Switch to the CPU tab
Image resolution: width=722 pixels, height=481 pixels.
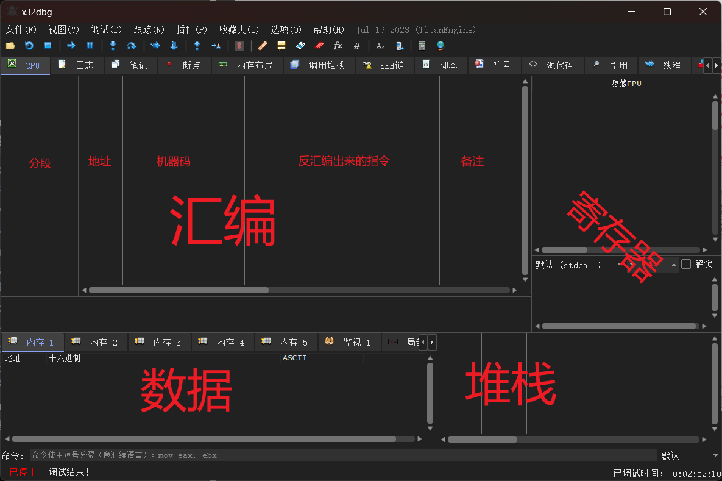tap(26, 65)
